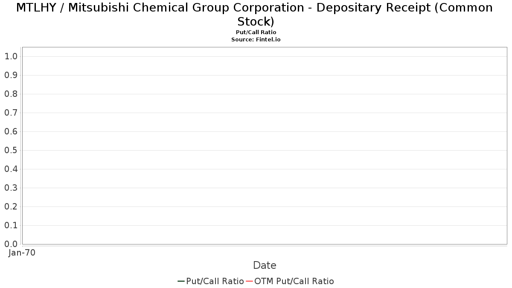
Task: Click the 0.9 y-axis tick label
Action: (11, 75)
